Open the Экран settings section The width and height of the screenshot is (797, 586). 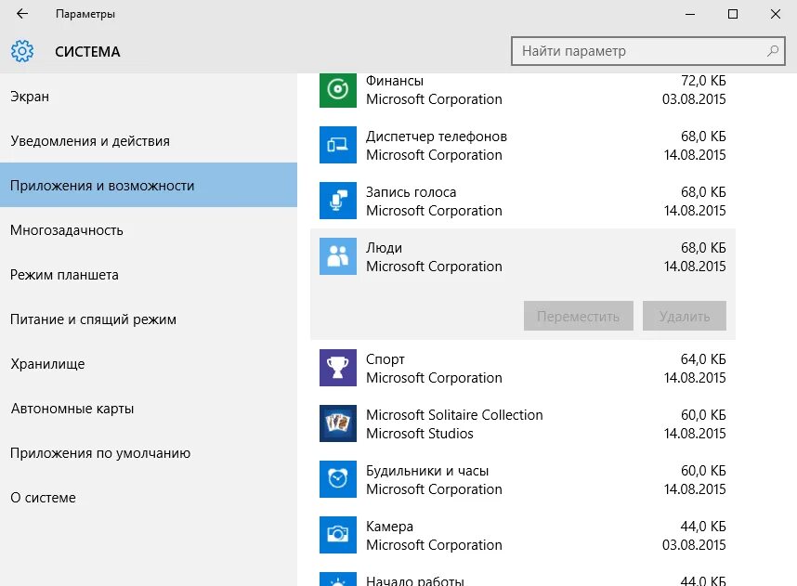tap(30, 97)
